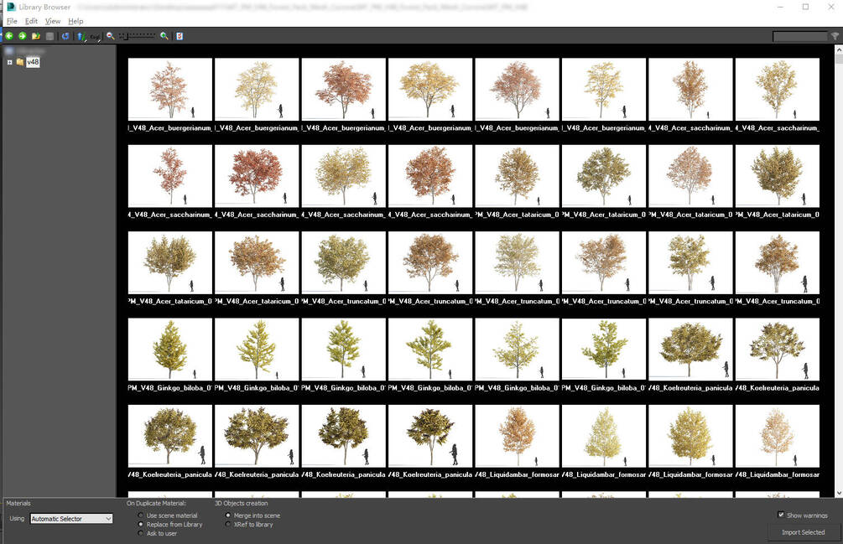The width and height of the screenshot is (843, 544).
Task: Select the first Acer_truncatum tree thumbnail
Action: pos(344,262)
